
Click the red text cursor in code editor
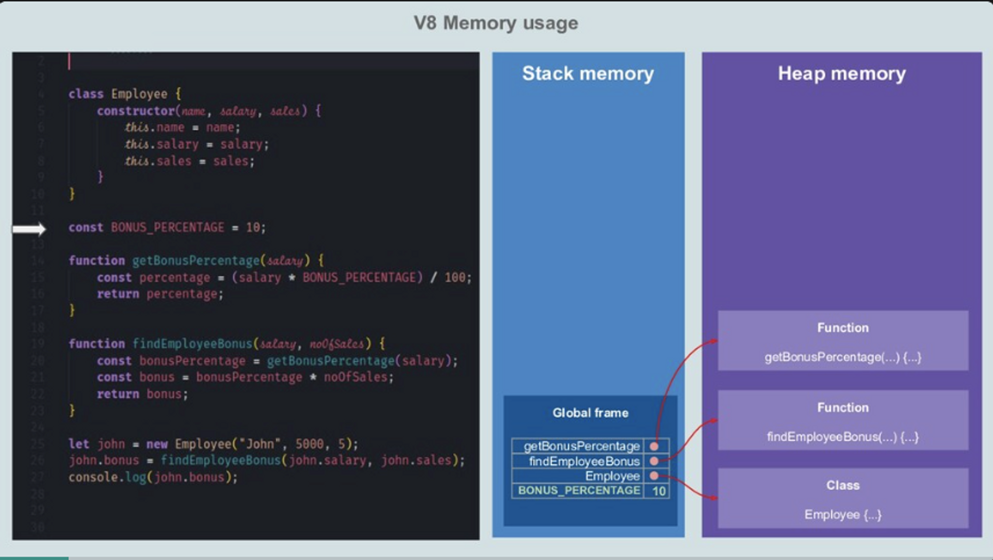(70, 62)
